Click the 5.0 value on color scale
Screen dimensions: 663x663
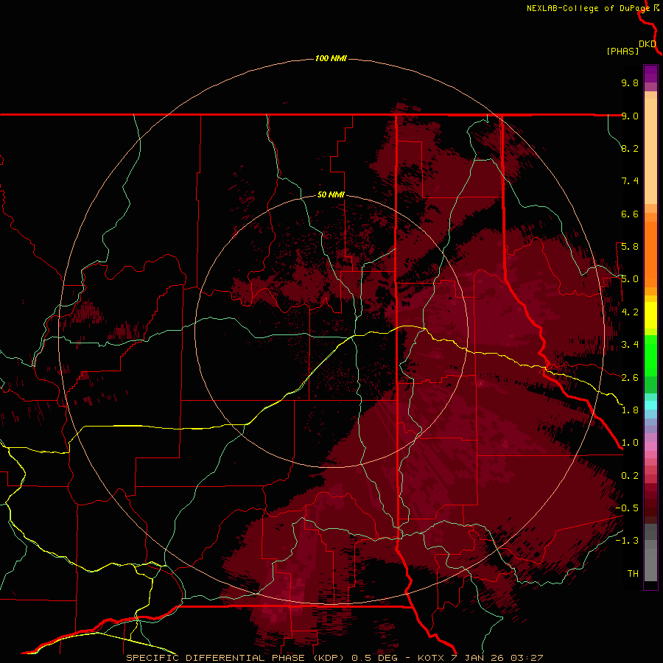click(x=630, y=279)
